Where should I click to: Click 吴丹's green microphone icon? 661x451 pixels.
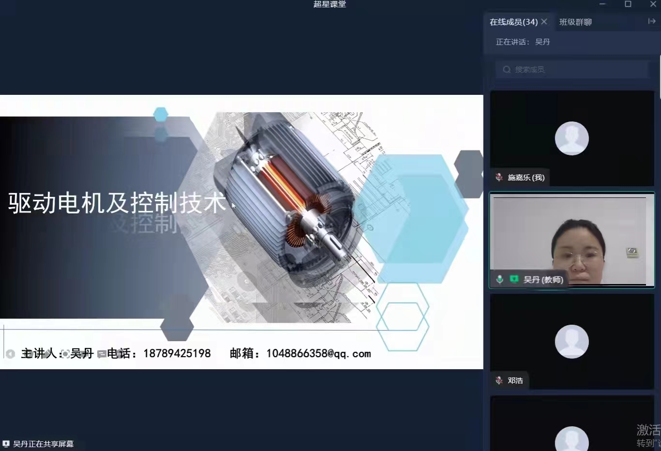tap(500, 279)
